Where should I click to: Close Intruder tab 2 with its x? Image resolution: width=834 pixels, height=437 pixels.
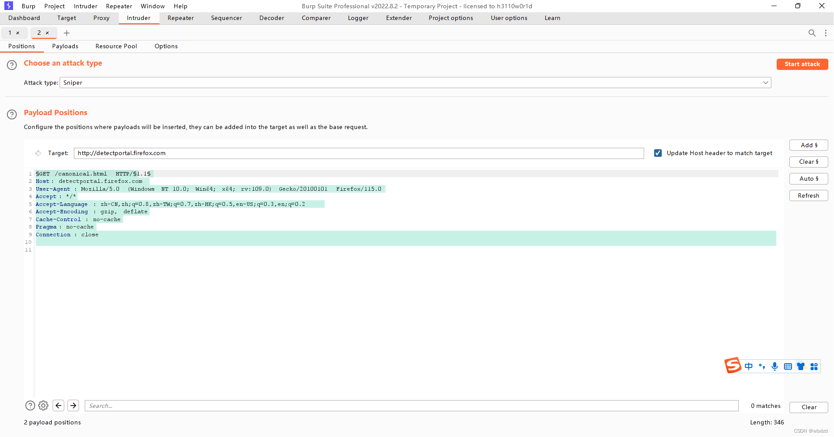[x=47, y=33]
